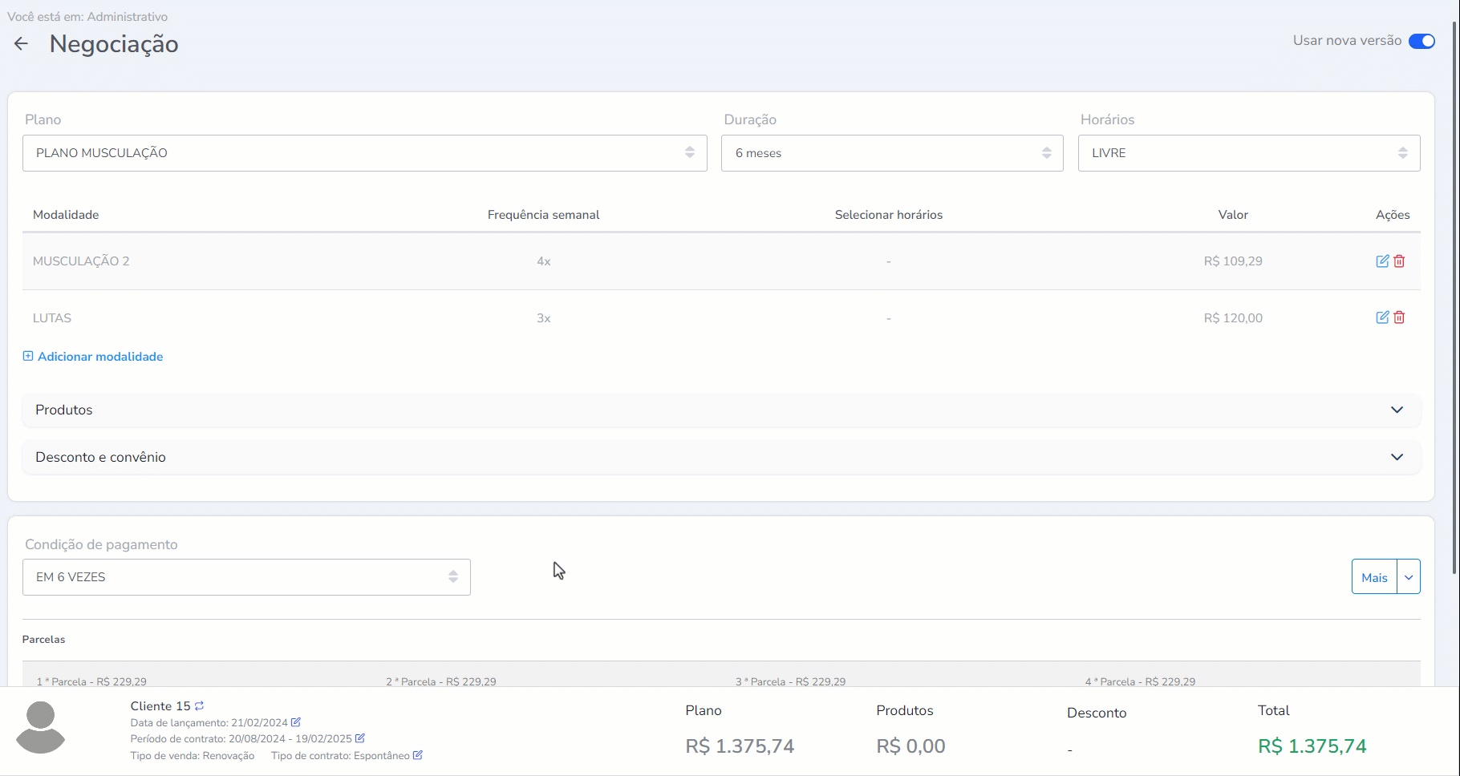Edit the Tipo de contrato field
The image size is (1460, 776).
tap(418, 755)
